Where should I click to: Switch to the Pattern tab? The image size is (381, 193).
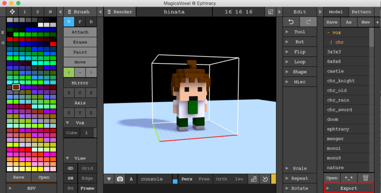tap(361, 12)
